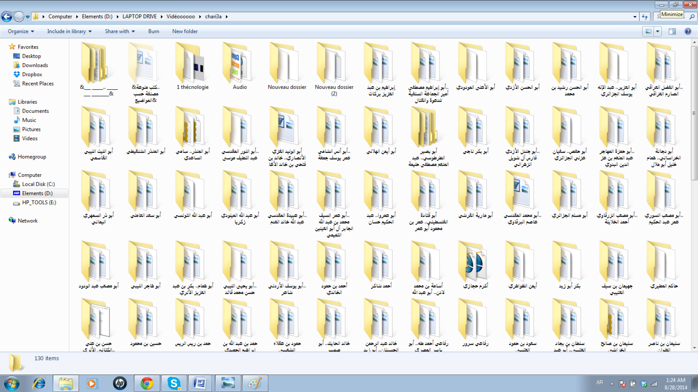Toggle the preview pane button
This screenshot has height=392, width=698.
(672, 32)
